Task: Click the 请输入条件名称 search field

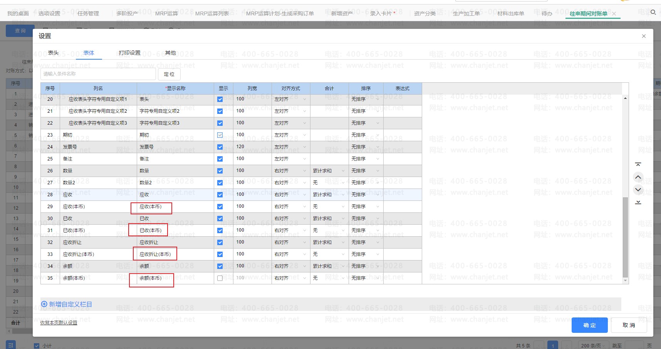Action: [x=98, y=74]
